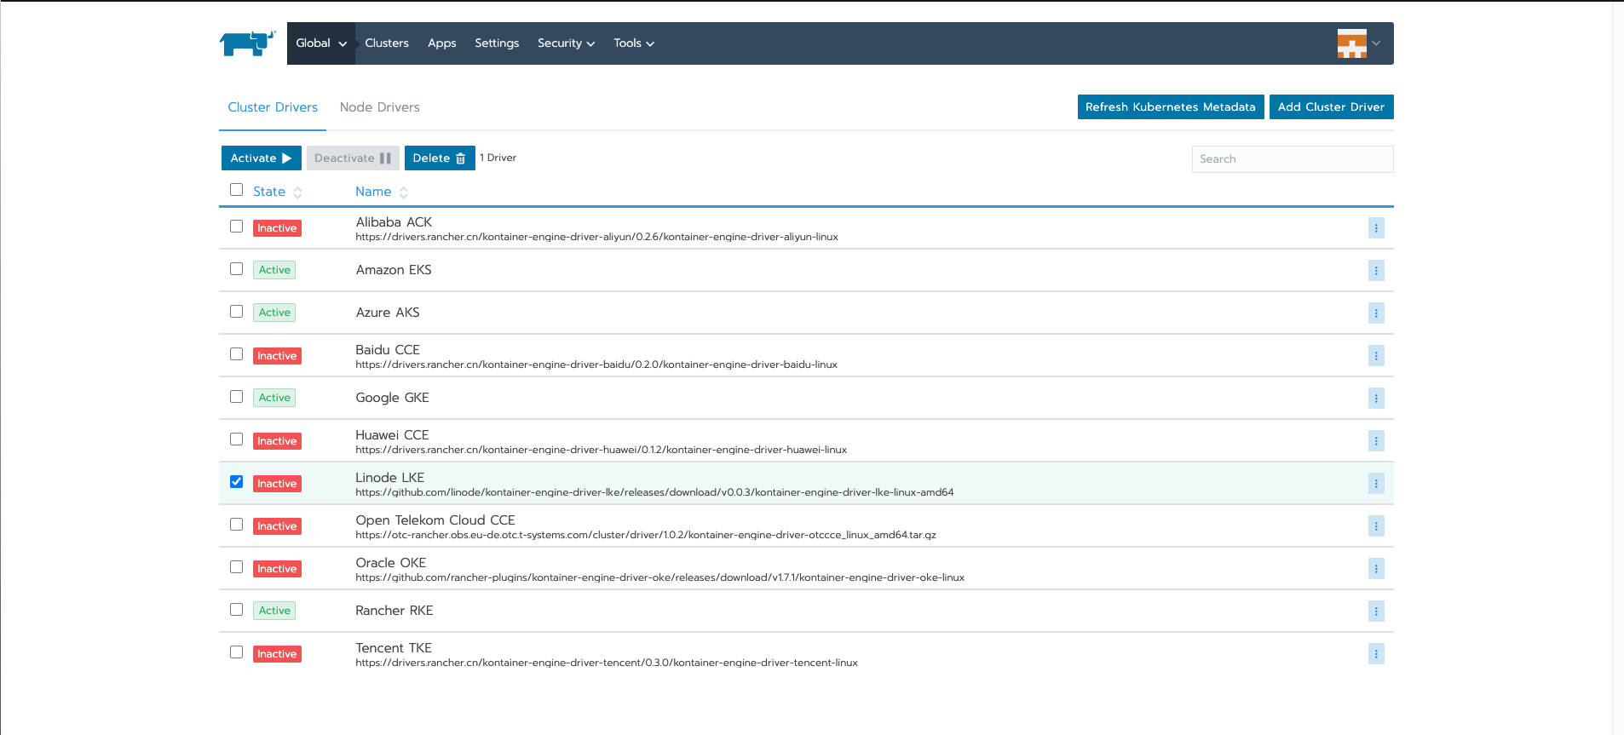Viewport: 1624px width, 735px height.
Task: Open the action menu for Tencent TKE
Action: point(1375,654)
